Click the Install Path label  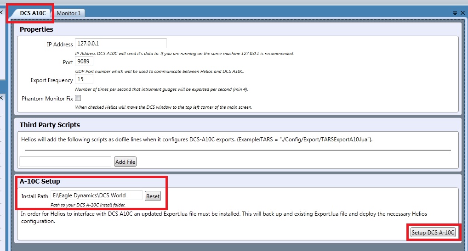[34, 196]
